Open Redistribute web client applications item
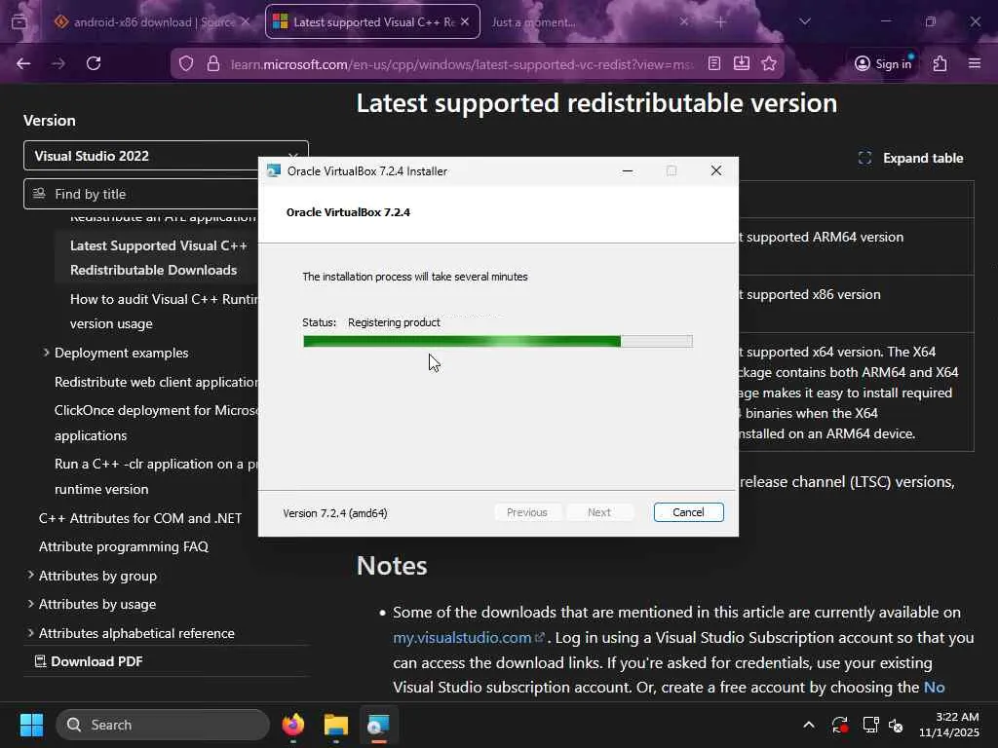Screen dimensions: 998x748 (156, 382)
